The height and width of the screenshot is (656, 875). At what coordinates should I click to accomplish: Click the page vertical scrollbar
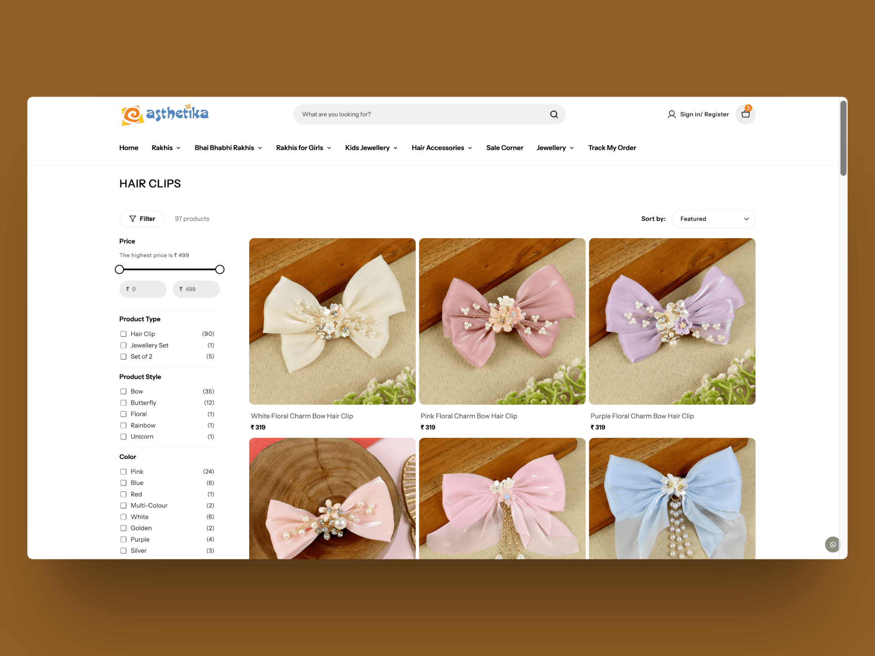pos(843,138)
